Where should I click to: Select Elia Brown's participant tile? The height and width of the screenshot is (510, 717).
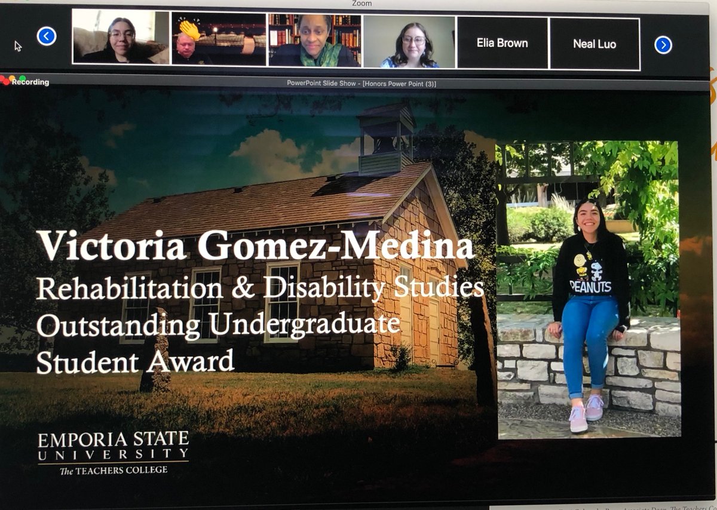(502, 43)
